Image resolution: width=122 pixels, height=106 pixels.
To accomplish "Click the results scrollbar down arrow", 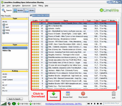I will (118, 87).
